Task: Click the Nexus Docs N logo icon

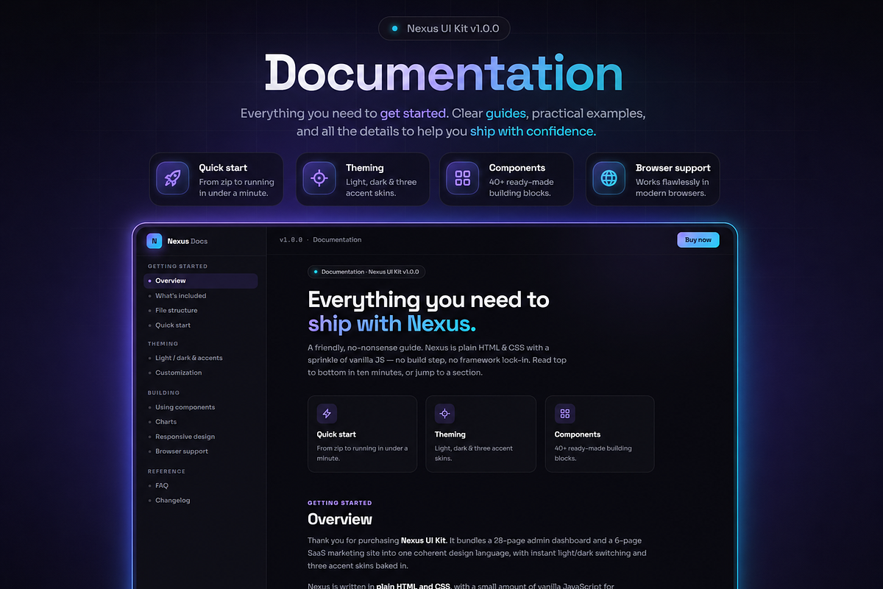Action: (x=155, y=241)
